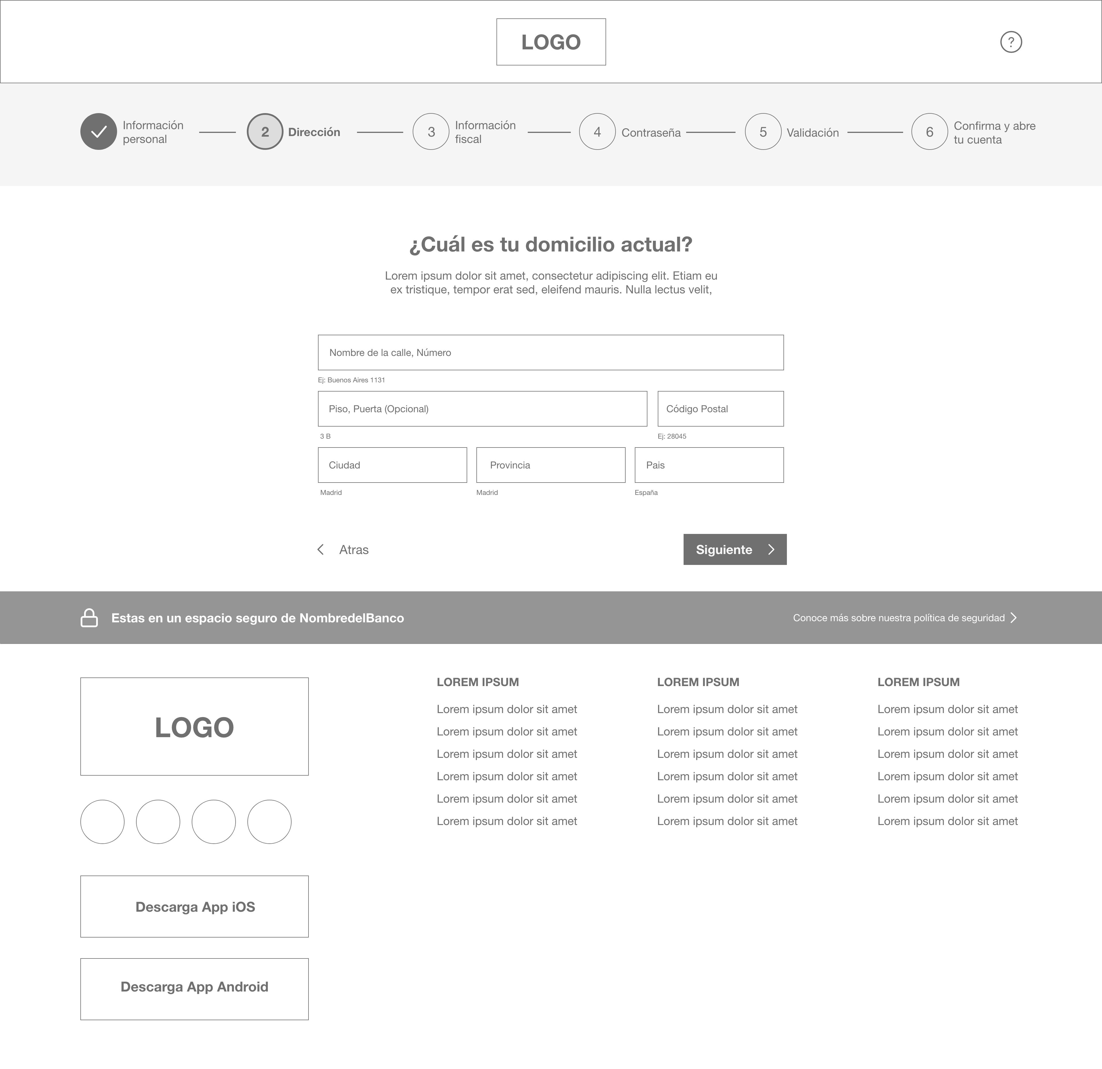Focus the Pais field
This screenshot has height=1069, width=1102.
tap(709, 465)
